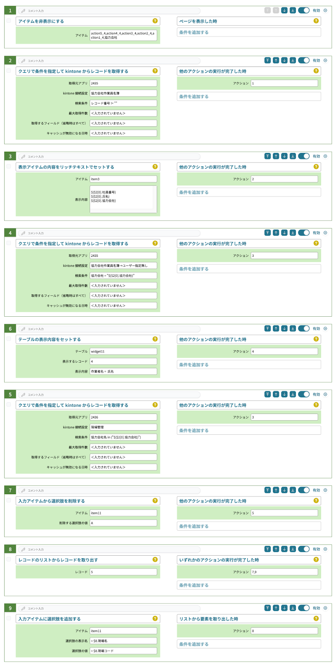The image size is (336, 665).
Task: Edit 検索条件 field レコード番号 != ""
Action: coord(123,103)
